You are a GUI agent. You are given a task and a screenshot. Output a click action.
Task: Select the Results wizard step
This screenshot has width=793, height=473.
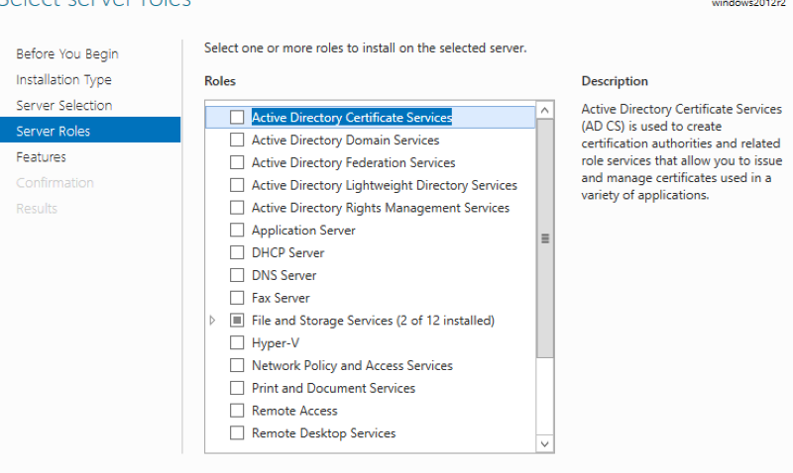point(37,209)
